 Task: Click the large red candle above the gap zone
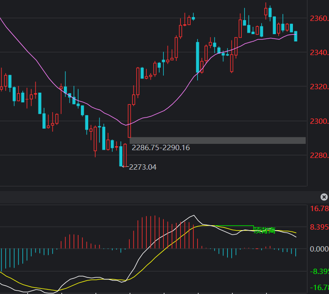click(x=129, y=121)
